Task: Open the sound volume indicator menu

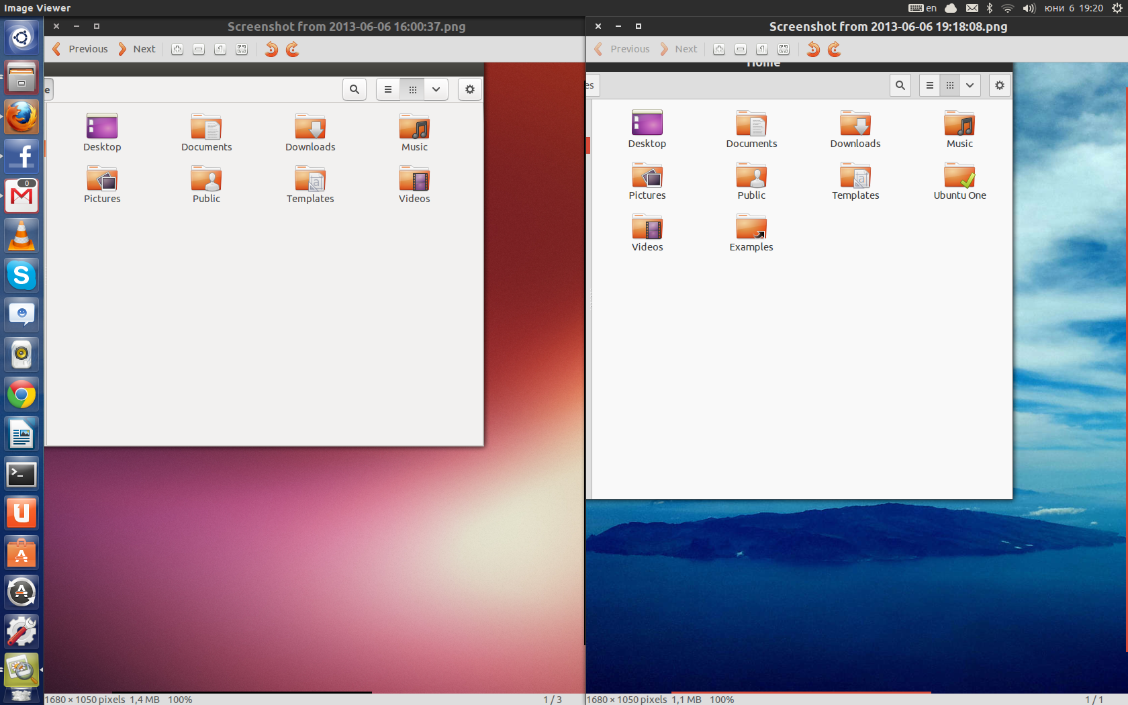Action: (x=1029, y=8)
